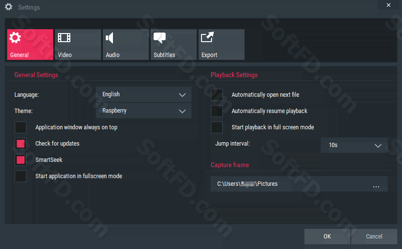Viewport: 402px width, 249px height.
Task: Switch to the Video tab label
Action: pyautogui.click(x=65, y=55)
